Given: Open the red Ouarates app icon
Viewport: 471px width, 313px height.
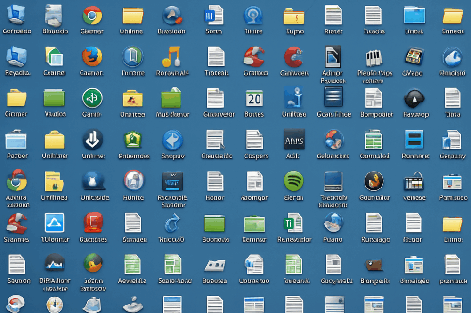Looking at the screenshot, I should click(93, 222).
